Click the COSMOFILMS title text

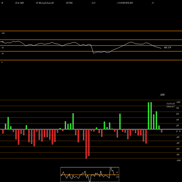pyautogui.click(x=126, y=3)
